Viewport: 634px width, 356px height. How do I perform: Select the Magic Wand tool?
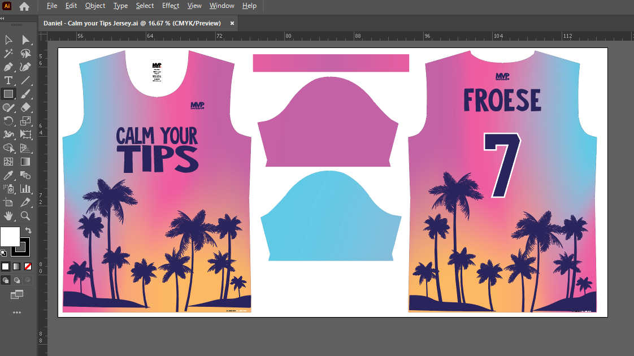coord(8,53)
